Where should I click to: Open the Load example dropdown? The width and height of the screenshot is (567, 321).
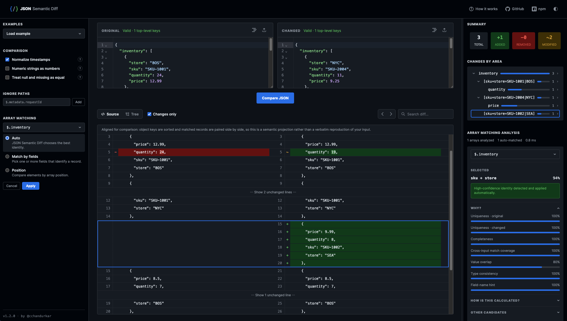click(44, 34)
